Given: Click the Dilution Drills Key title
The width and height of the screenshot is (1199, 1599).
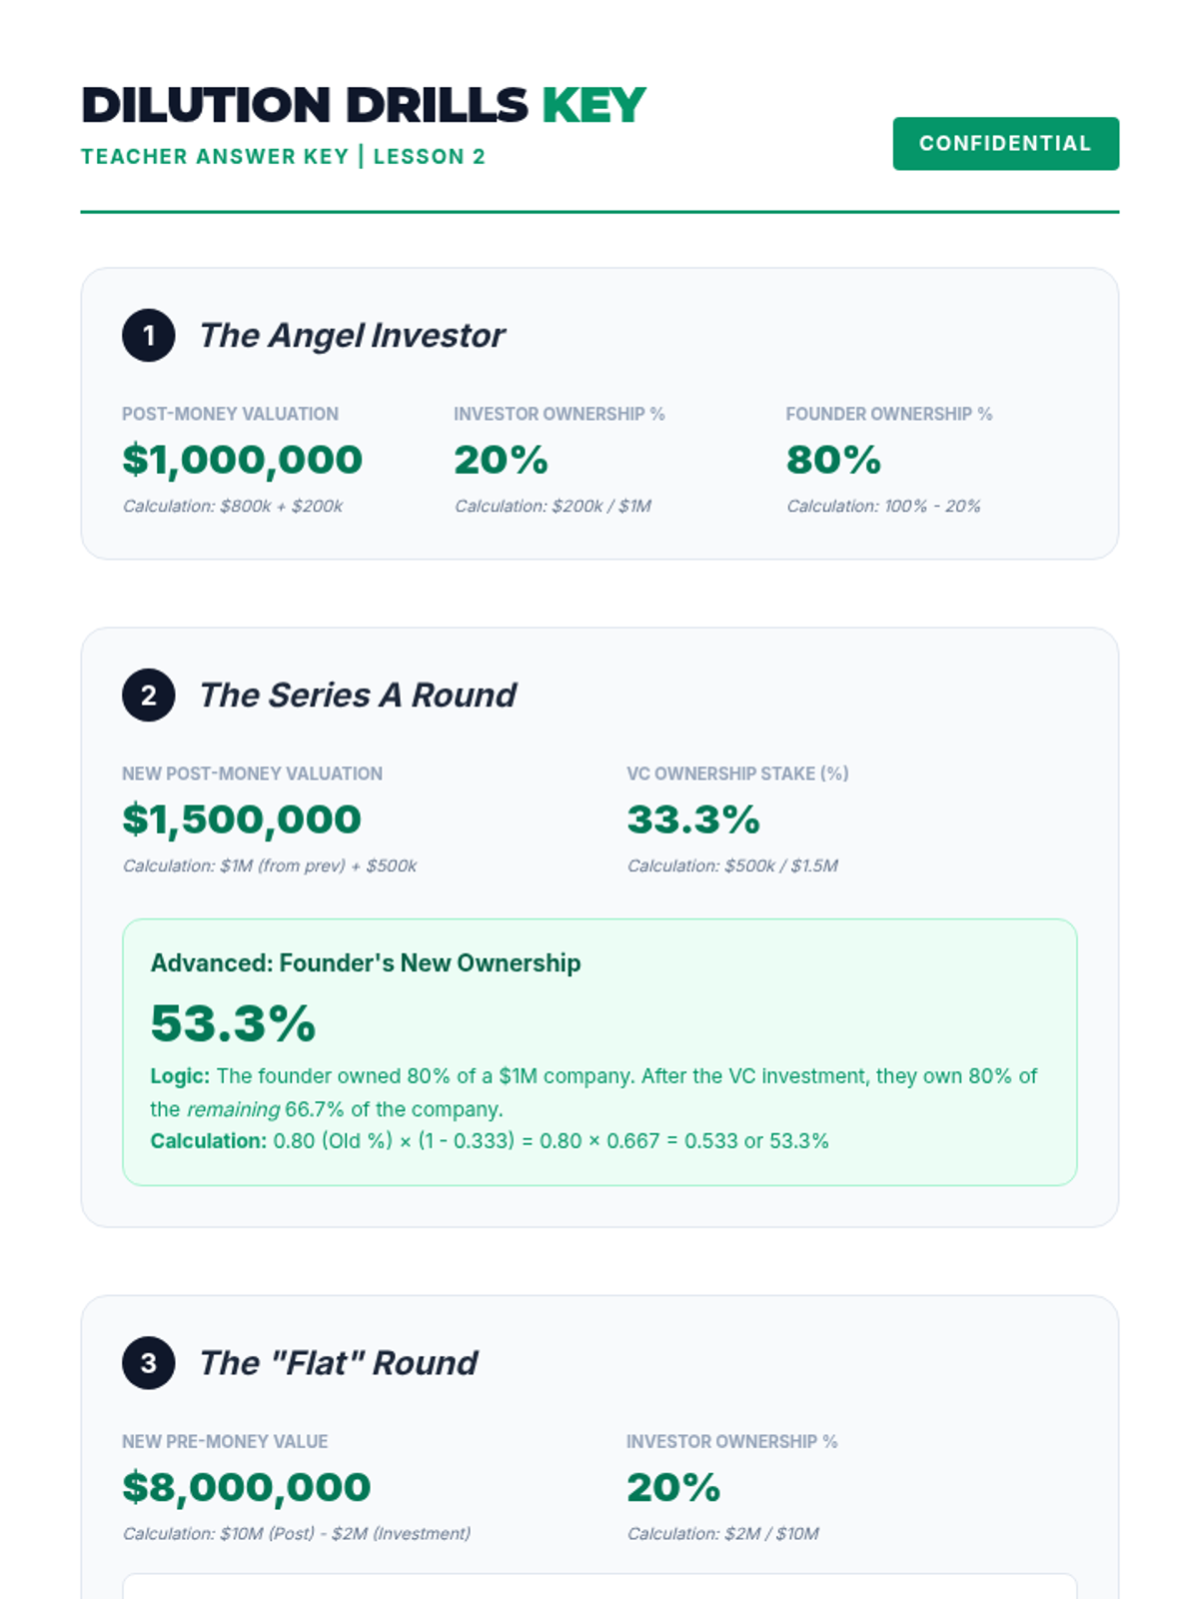Looking at the screenshot, I should pos(364,106).
